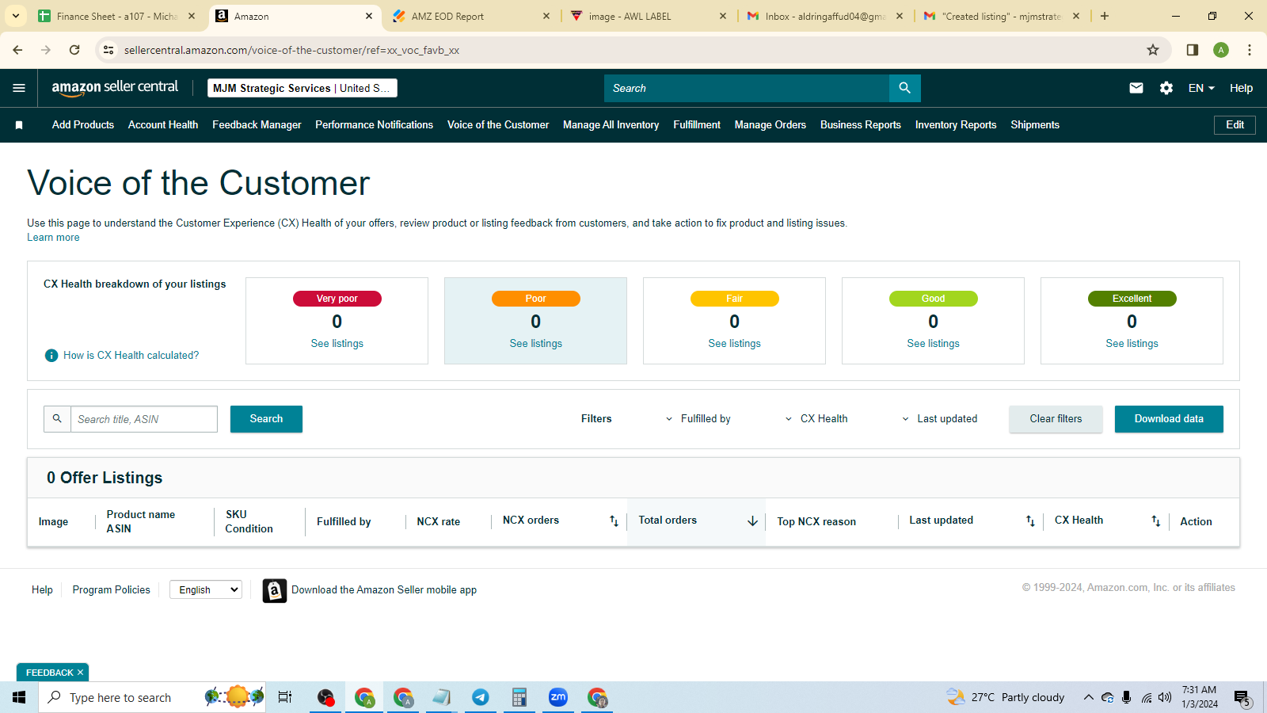The image size is (1267, 713).
Task: Switch to AMZ EOD Report tab
Action: click(x=472, y=16)
